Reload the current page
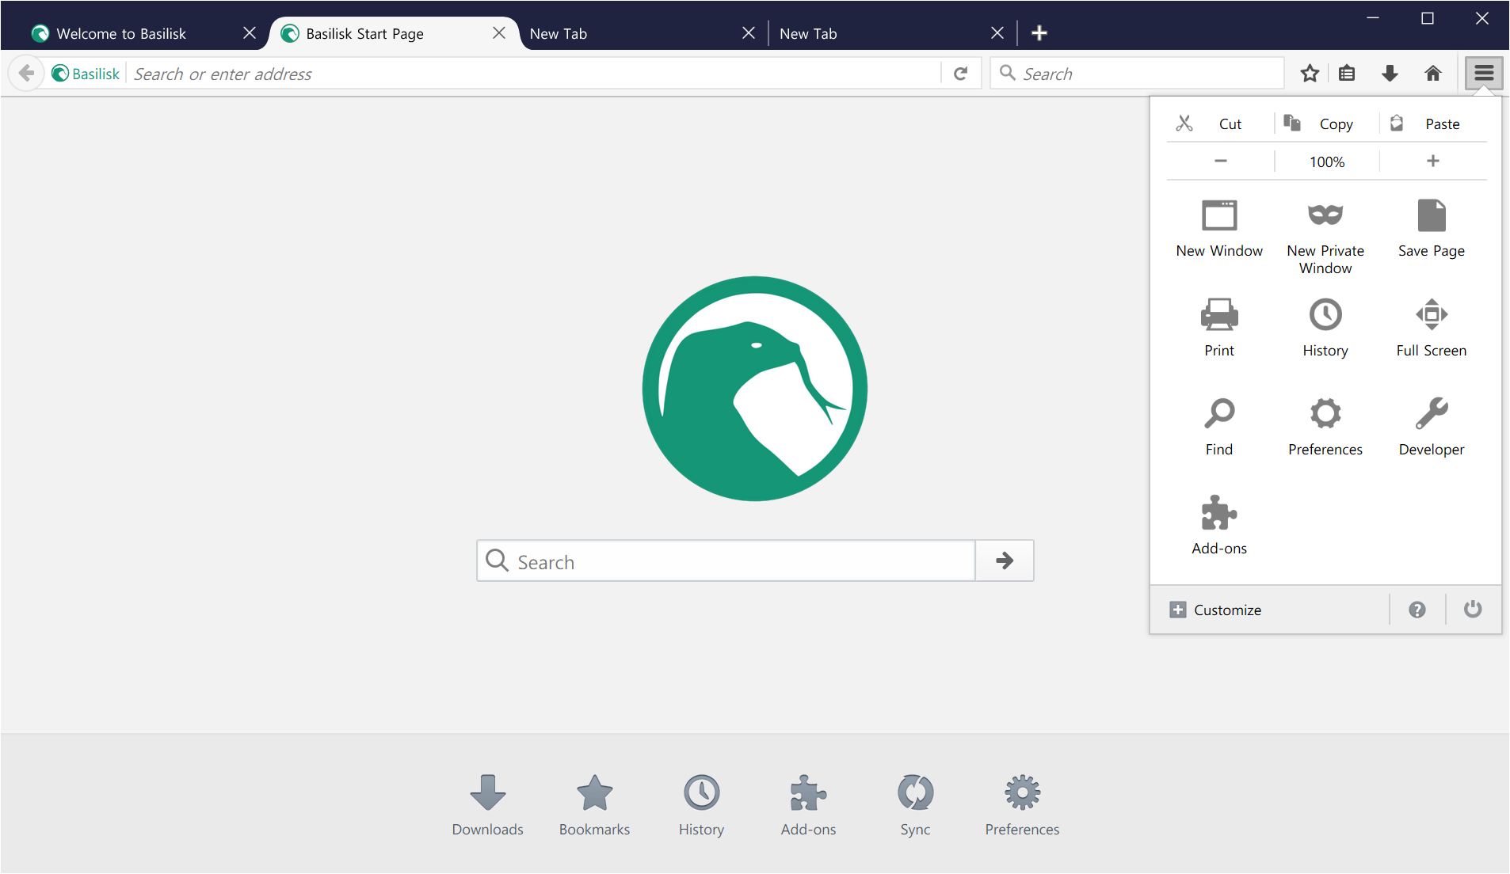 coord(961,74)
